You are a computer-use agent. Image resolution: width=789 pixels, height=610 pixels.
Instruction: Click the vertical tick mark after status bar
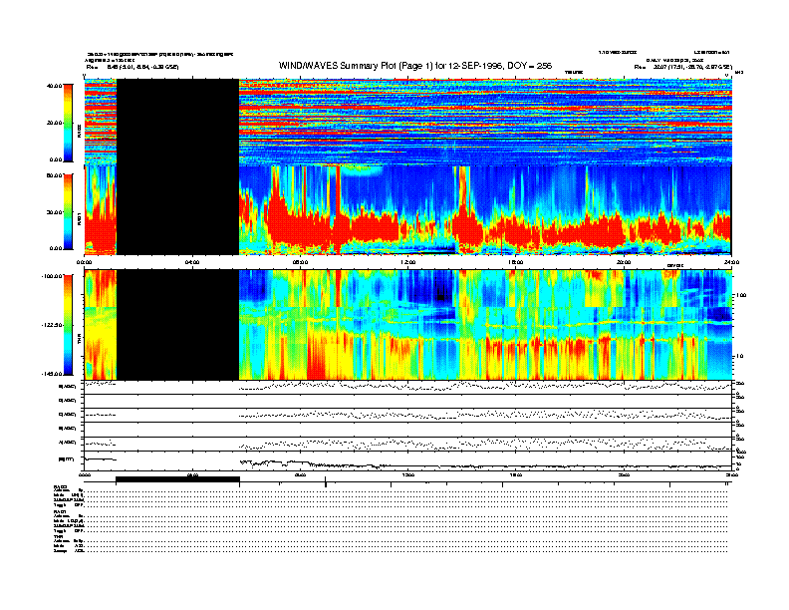coord(325,483)
